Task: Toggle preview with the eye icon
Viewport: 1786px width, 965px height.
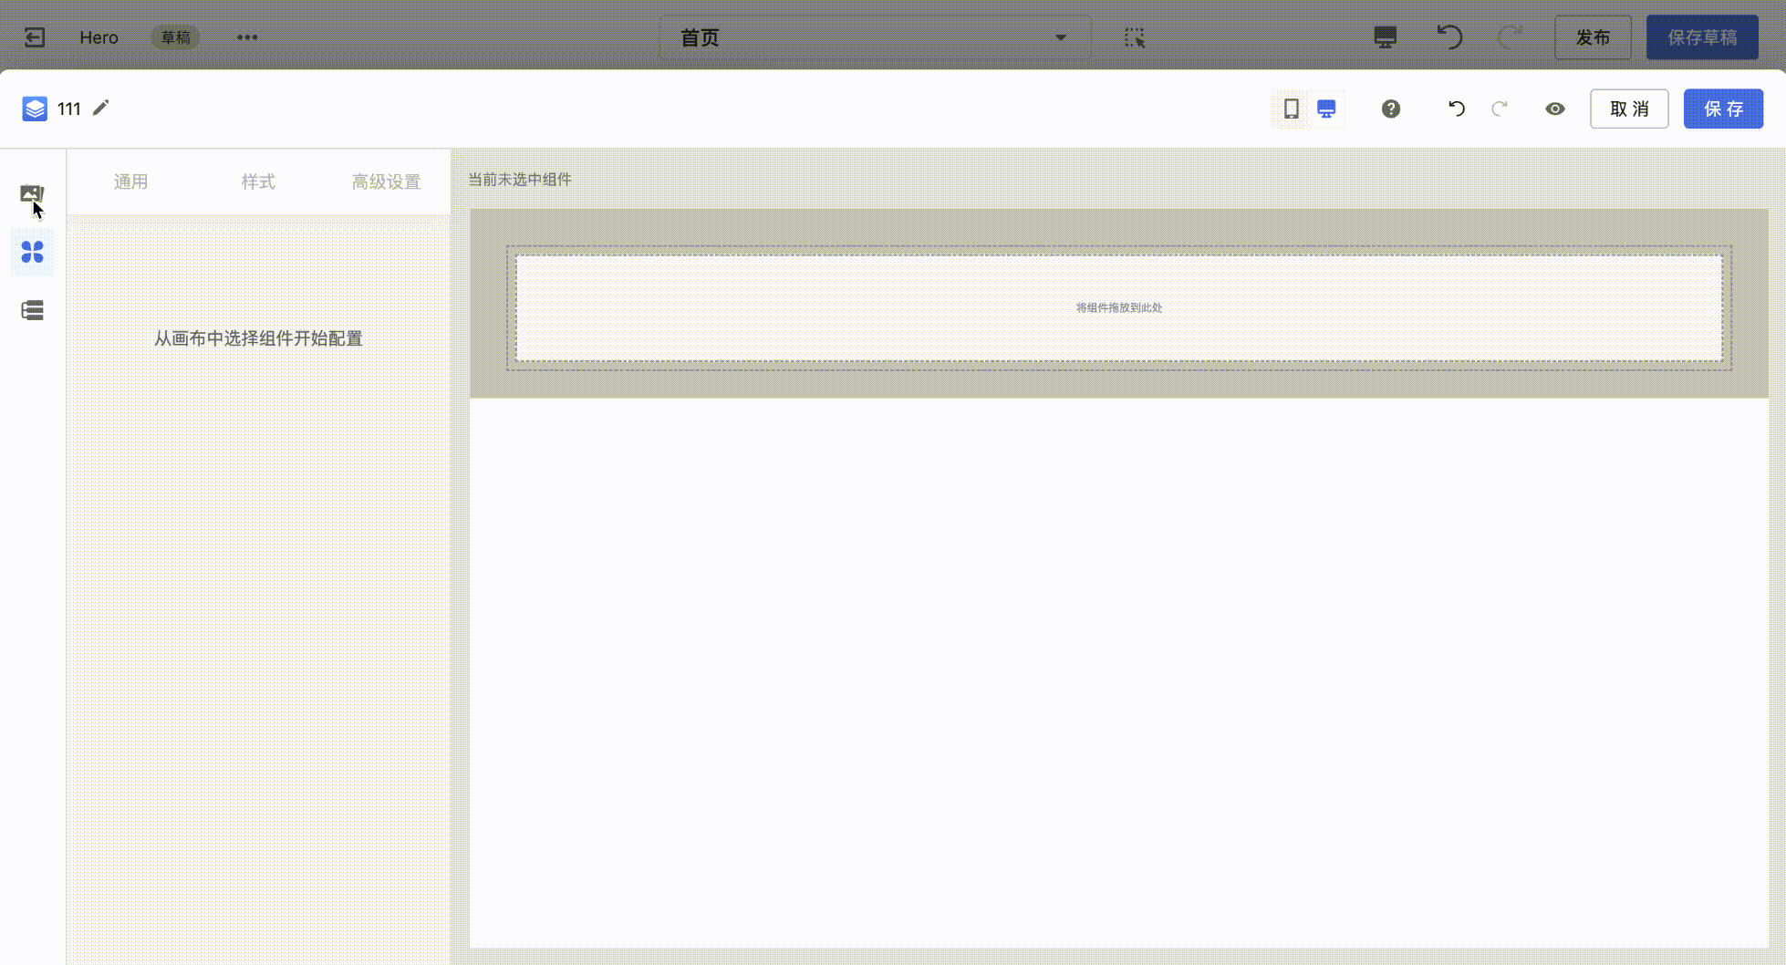Action: 1554,109
